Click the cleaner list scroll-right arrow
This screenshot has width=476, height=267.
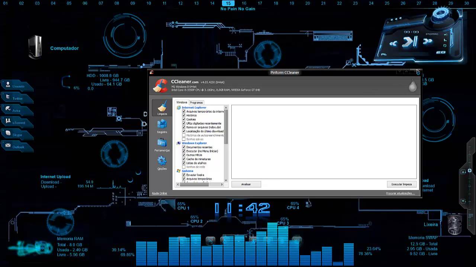pos(222,184)
